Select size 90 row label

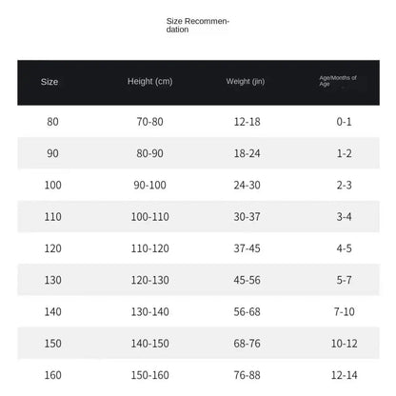coord(52,153)
